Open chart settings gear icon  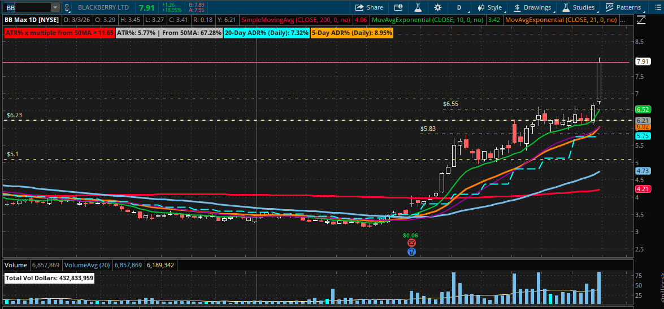(438, 7)
